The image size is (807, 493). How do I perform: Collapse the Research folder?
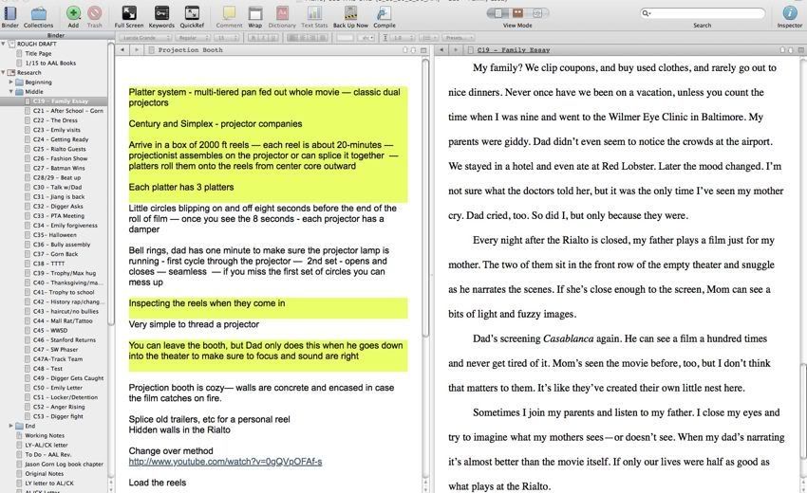click(4, 72)
